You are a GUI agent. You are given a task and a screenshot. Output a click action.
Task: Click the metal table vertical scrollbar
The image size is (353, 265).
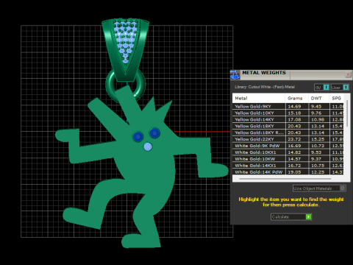[347, 113]
